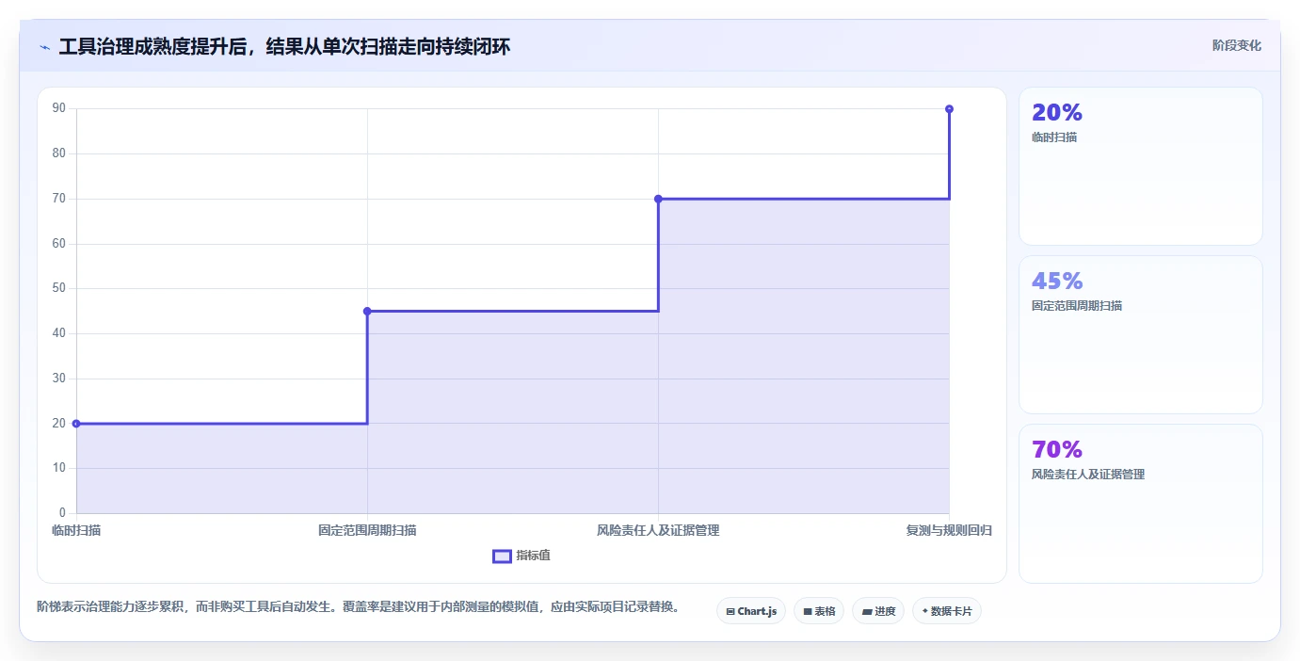
Task: Click the x-axis label 风险责任人及证据管理
Action: pyautogui.click(x=658, y=530)
